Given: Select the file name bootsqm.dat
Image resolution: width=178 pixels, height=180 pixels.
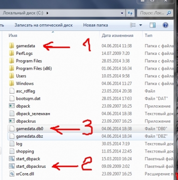Looking at the screenshot, I should [28, 99].
